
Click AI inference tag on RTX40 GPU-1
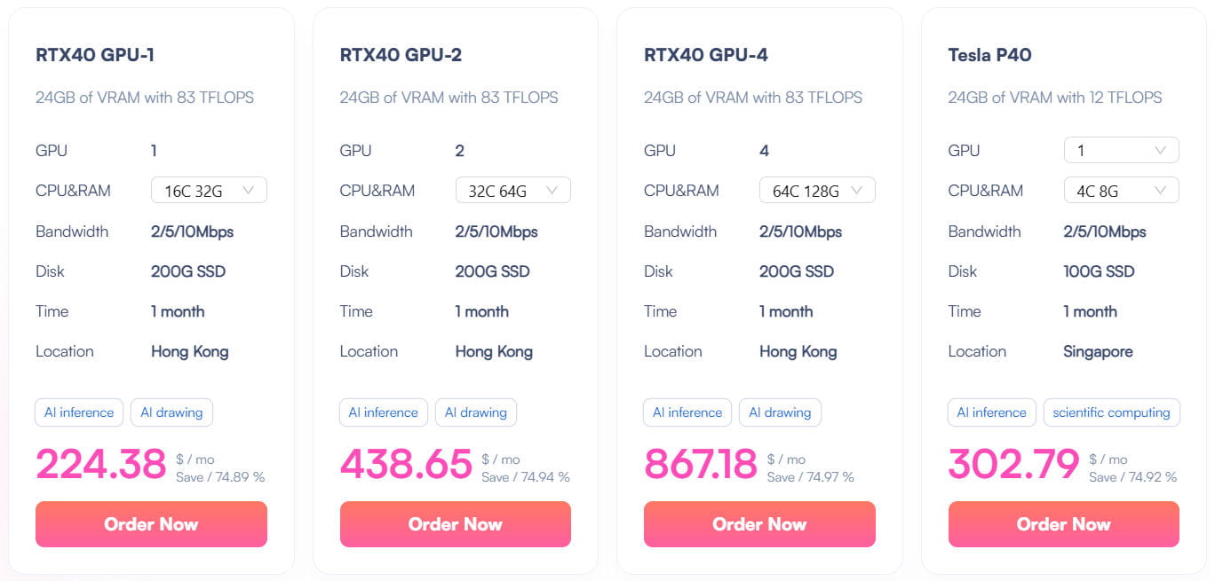pyautogui.click(x=79, y=412)
